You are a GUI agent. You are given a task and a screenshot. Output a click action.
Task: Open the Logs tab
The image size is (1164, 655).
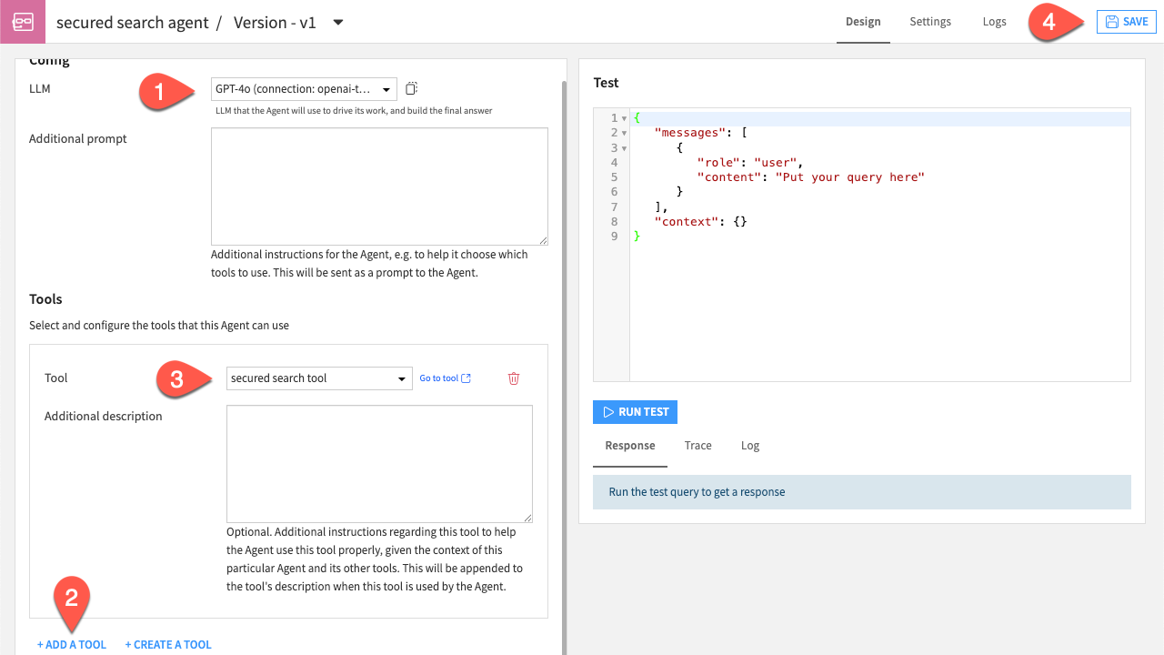[994, 21]
